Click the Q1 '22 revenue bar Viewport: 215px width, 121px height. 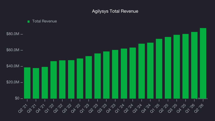click(x=53, y=80)
